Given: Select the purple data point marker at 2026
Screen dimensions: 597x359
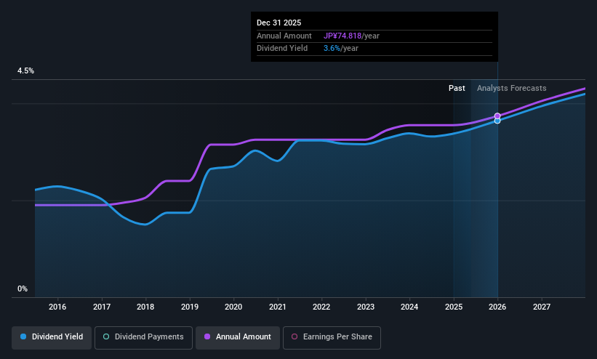Looking at the screenshot, I should coord(497,116).
